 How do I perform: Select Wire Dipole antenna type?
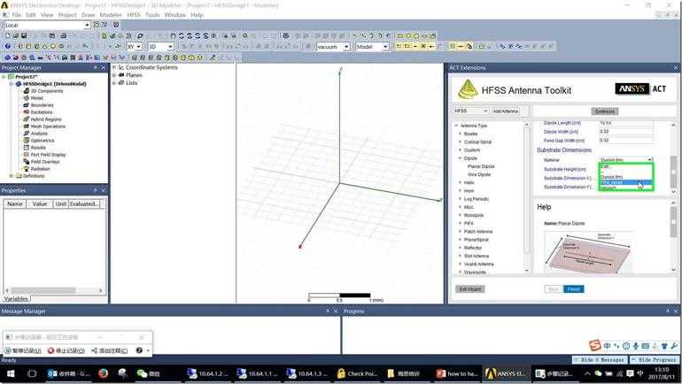pos(479,174)
